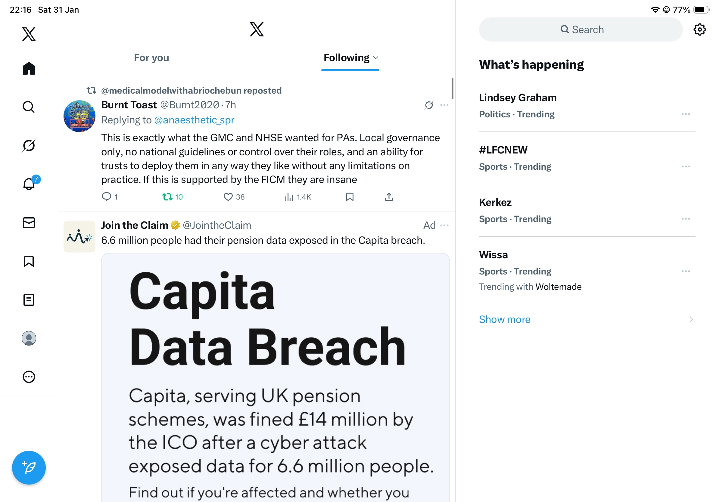Click the Search input field
The height and width of the screenshot is (502, 719).
click(580, 30)
